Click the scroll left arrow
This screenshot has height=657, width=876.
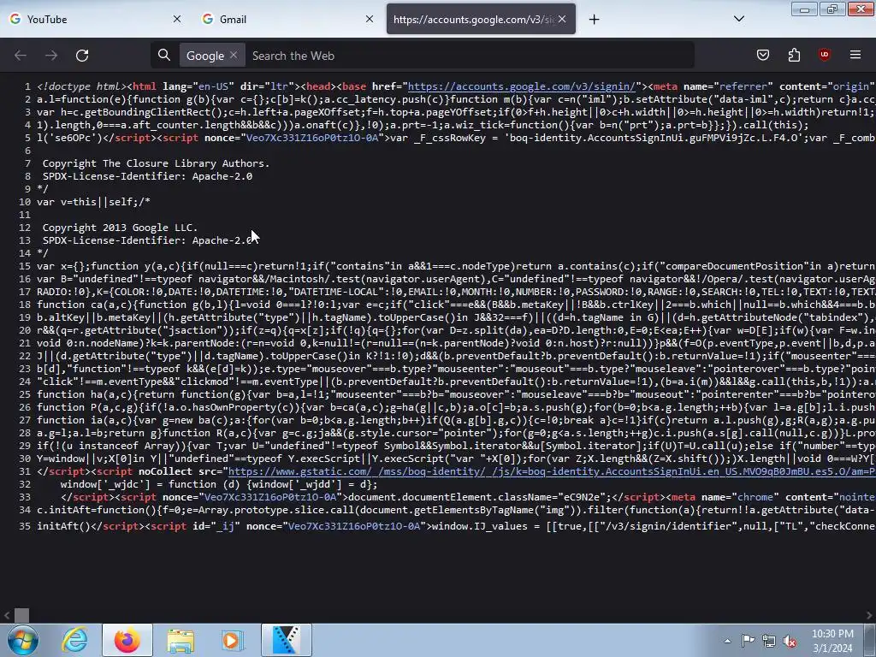pos(7,616)
